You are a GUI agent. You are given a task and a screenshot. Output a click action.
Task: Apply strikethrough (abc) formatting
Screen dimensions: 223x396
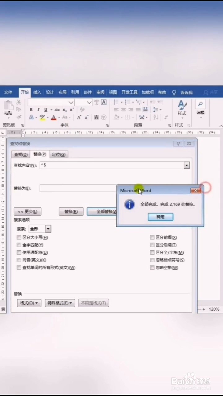pos(57,110)
